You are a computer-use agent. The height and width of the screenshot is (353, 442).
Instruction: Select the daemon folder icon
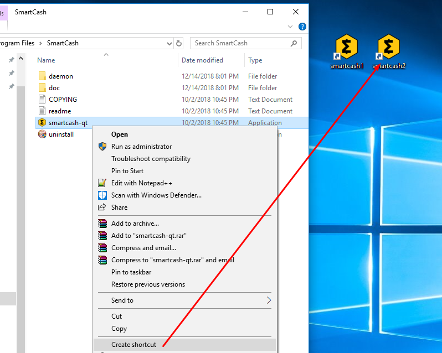click(x=42, y=76)
